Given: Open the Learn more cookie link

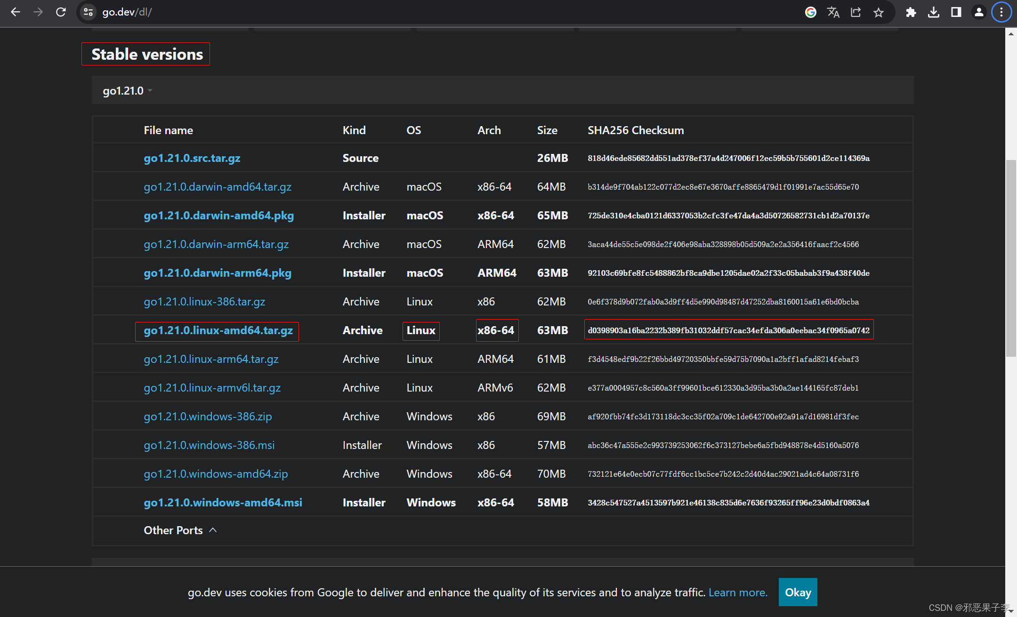Looking at the screenshot, I should [738, 593].
